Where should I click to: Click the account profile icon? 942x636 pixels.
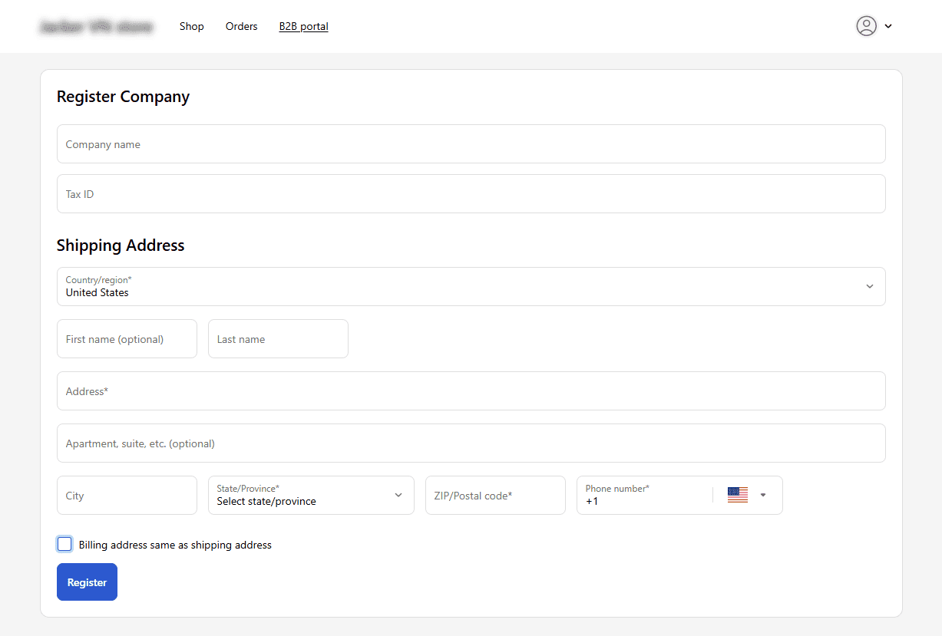click(866, 25)
